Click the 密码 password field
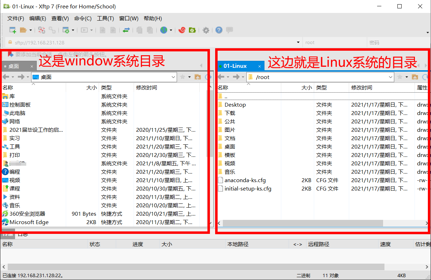 399,43
